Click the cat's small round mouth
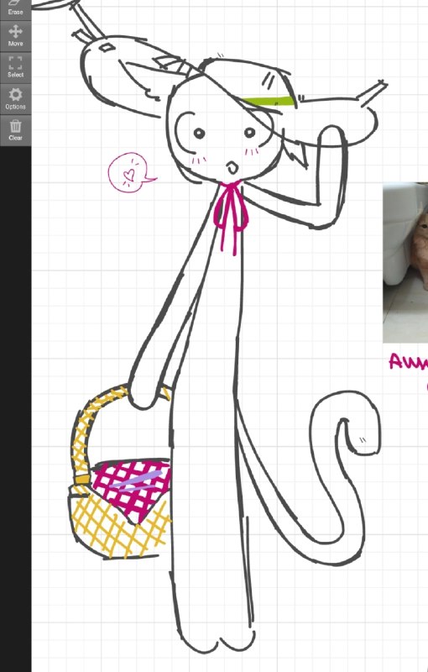428x672 pixels. click(x=232, y=167)
